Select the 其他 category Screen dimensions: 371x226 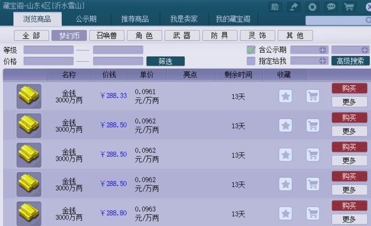click(x=295, y=36)
